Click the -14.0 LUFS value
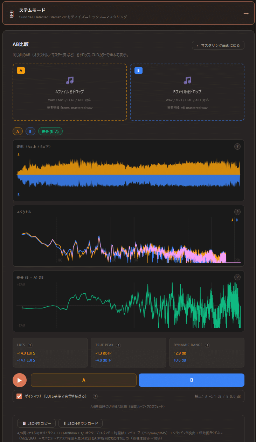 [26, 353]
